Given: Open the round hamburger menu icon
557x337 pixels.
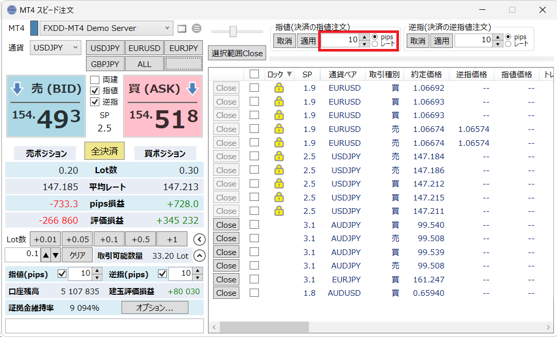Looking at the screenshot, I should pos(197,28).
